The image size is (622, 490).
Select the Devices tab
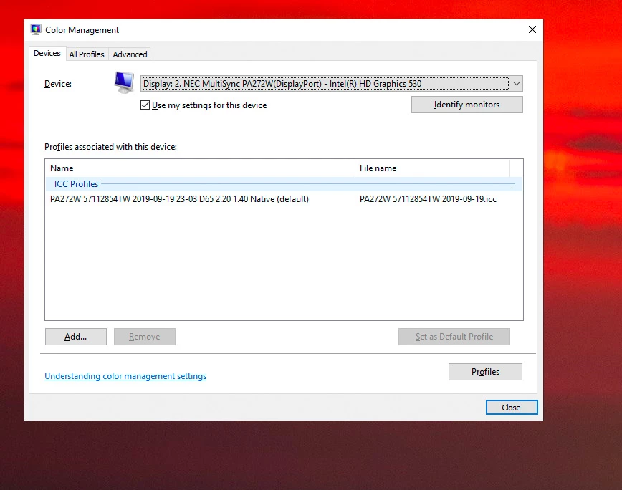click(47, 53)
